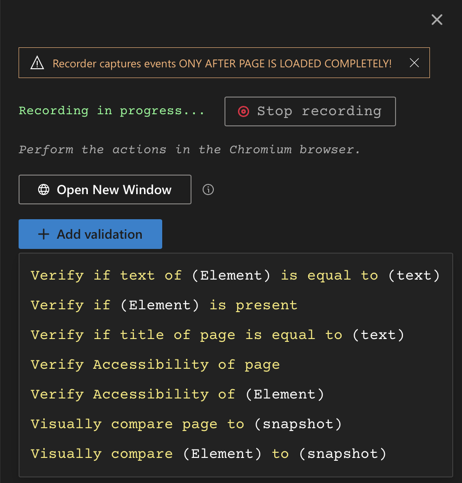Select 'Verify if title of page is equal to (text)'
The image size is (462, 483).
pos(217,334)
